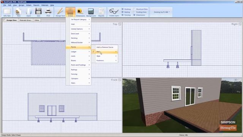Expand the Wall submenu
243x137 pixels.
coord(79,24)
